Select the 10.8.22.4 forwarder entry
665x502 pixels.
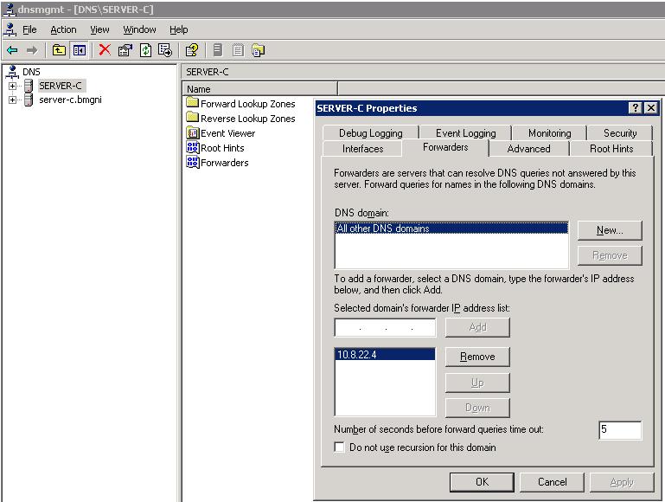(x=385, y=354)
